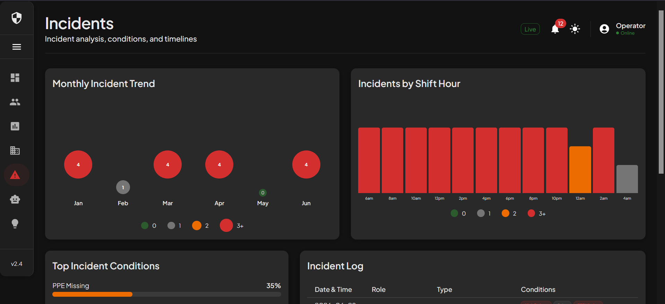Click gray 1 swatch in Shift Hour legend
The height and width of the screenshot is (304, 665).
[x=481, y=213]
